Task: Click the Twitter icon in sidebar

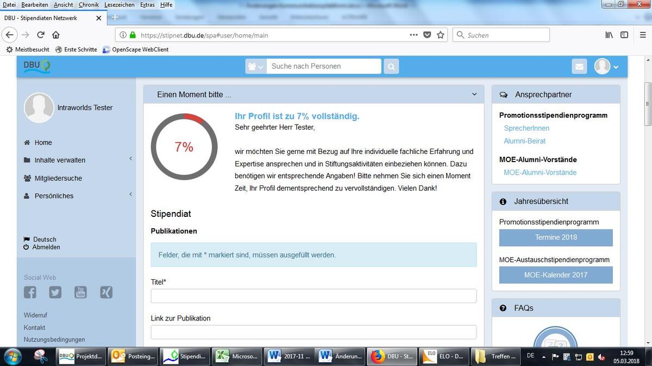Action: (55, 292)
